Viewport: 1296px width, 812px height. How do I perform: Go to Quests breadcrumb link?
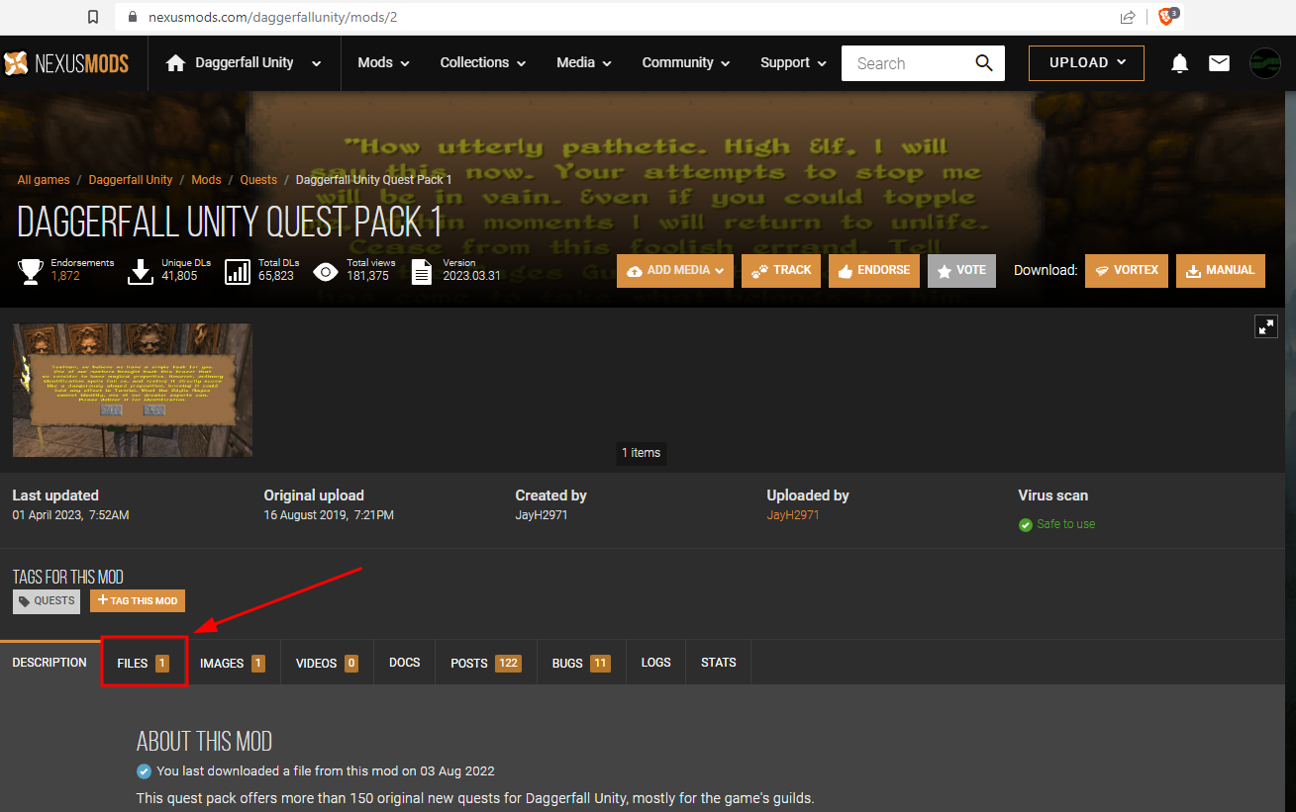click(x=258, y=180)
